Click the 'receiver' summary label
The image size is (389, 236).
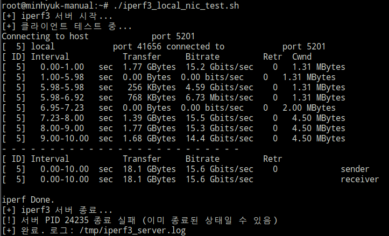click(360, 179)
